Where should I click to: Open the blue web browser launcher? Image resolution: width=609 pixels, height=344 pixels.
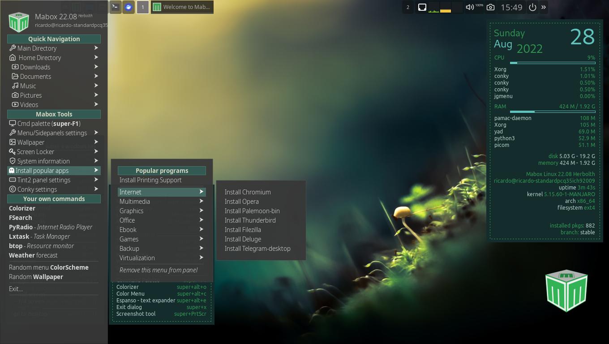(x=129, y=7)
